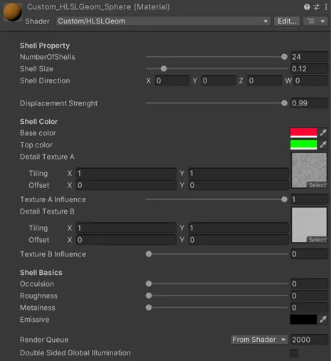Enable Double Sided Global Illumination checkbox

pyautogui.click(x=294, y=353)
